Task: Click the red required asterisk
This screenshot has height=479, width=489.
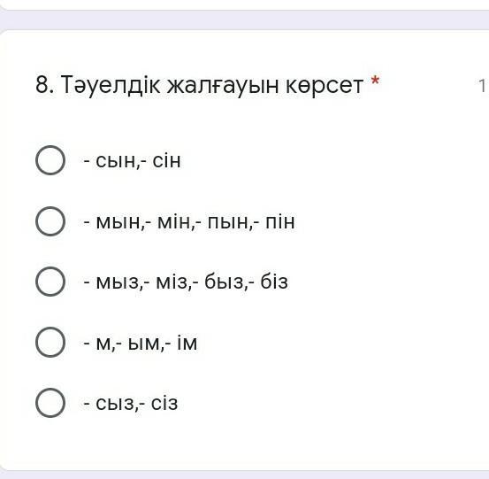Action: coord(375,81)
